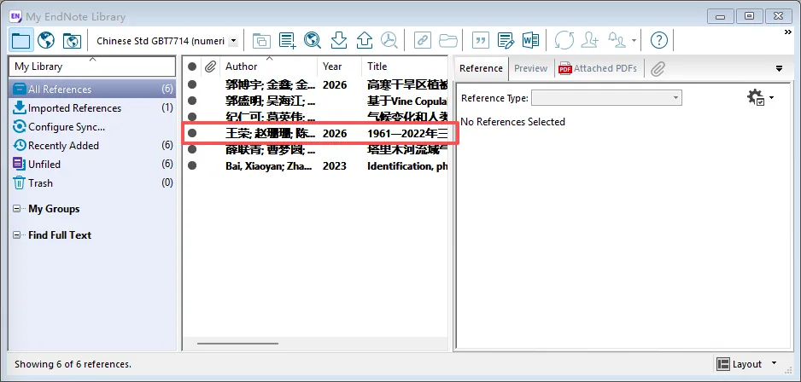Click the Open File folder icon
The width and height of the screenshot is (801, 382).
point(448,40)
